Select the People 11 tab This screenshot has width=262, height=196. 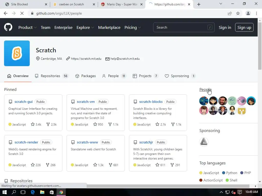[114, 76]
